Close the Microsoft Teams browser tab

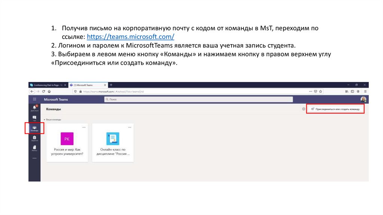pos(105,85)
